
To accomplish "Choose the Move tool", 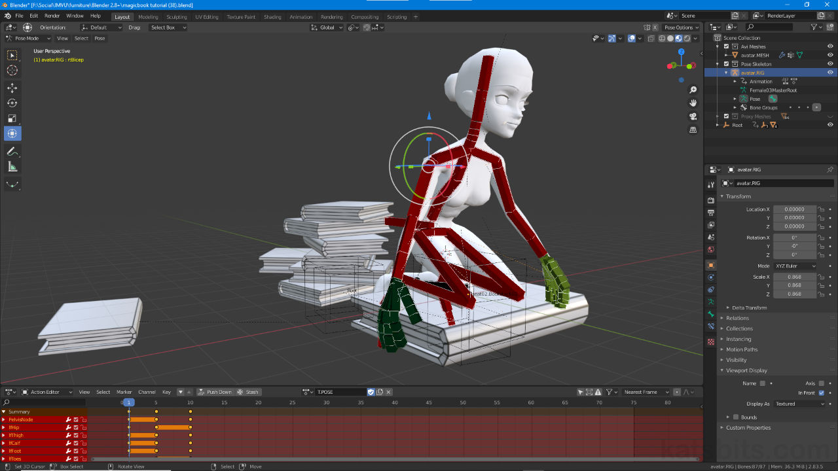I will click(x=12, y=88).
